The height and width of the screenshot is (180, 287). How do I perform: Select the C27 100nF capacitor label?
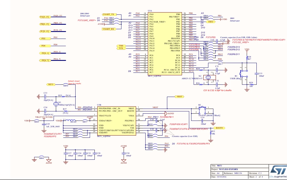71,154
